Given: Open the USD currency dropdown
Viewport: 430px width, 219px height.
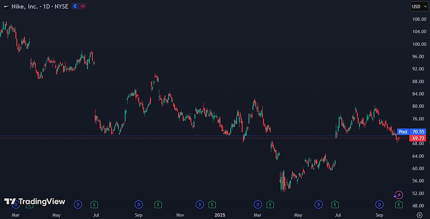Looking at the screenshot, I should 419,7.
